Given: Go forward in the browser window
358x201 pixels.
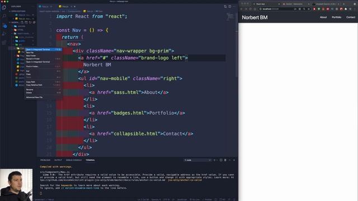Looking at the screenshot, I should 246,9.
